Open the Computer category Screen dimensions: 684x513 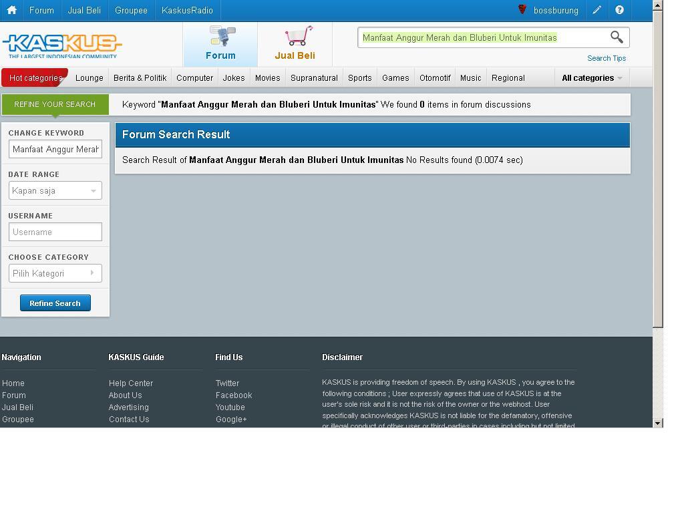[x=194, y=78]
